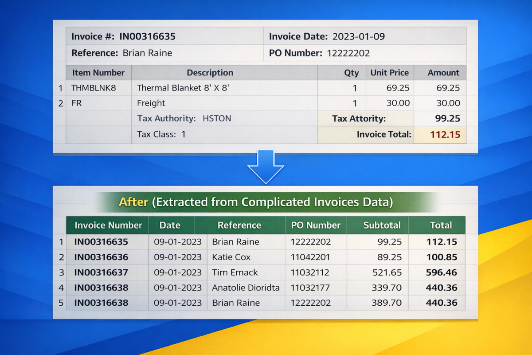Click the Tax Authority HSTON cell
The image size is (532, 355).
pyautogui.click(x=184, y=118)
